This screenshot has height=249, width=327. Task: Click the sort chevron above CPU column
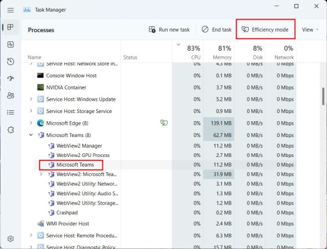click(178, 44)
